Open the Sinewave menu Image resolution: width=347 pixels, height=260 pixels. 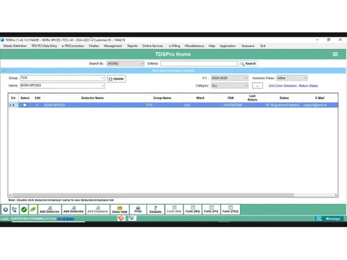pyautogui.click(x=248, y=46)
